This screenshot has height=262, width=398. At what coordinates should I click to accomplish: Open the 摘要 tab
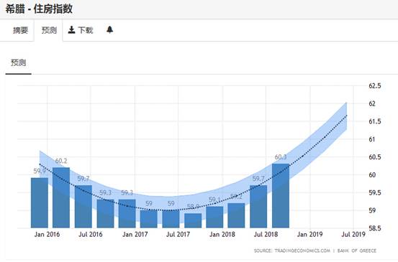click(x=20, y=30)
